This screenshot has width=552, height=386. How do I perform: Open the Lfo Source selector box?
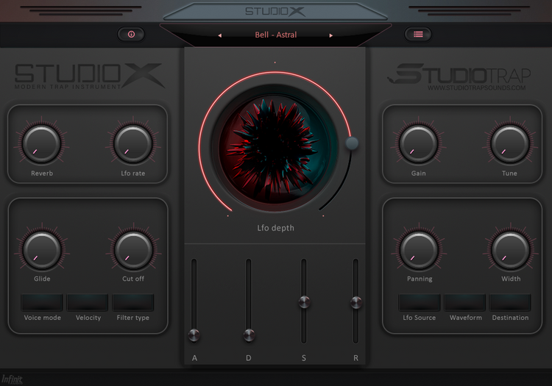(420, 302)
